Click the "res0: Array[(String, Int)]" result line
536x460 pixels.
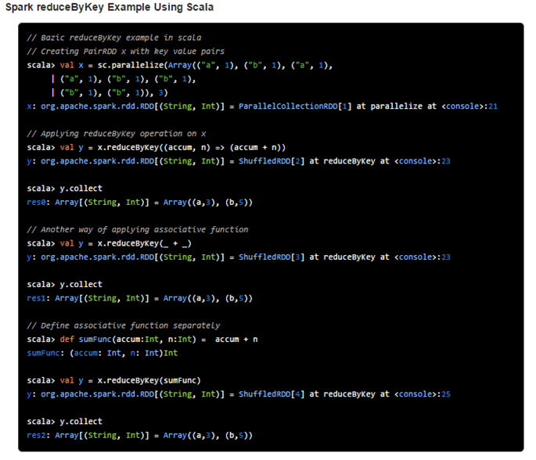[x=140, y=203]
